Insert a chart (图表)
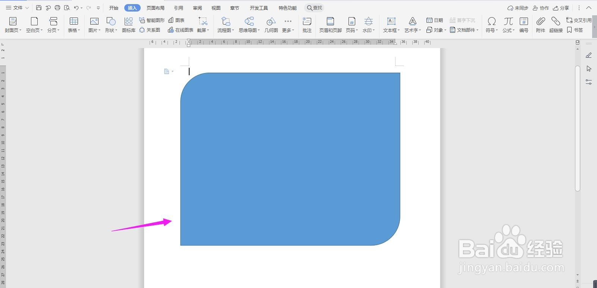597x288 pixels. (x=176, y=20)
